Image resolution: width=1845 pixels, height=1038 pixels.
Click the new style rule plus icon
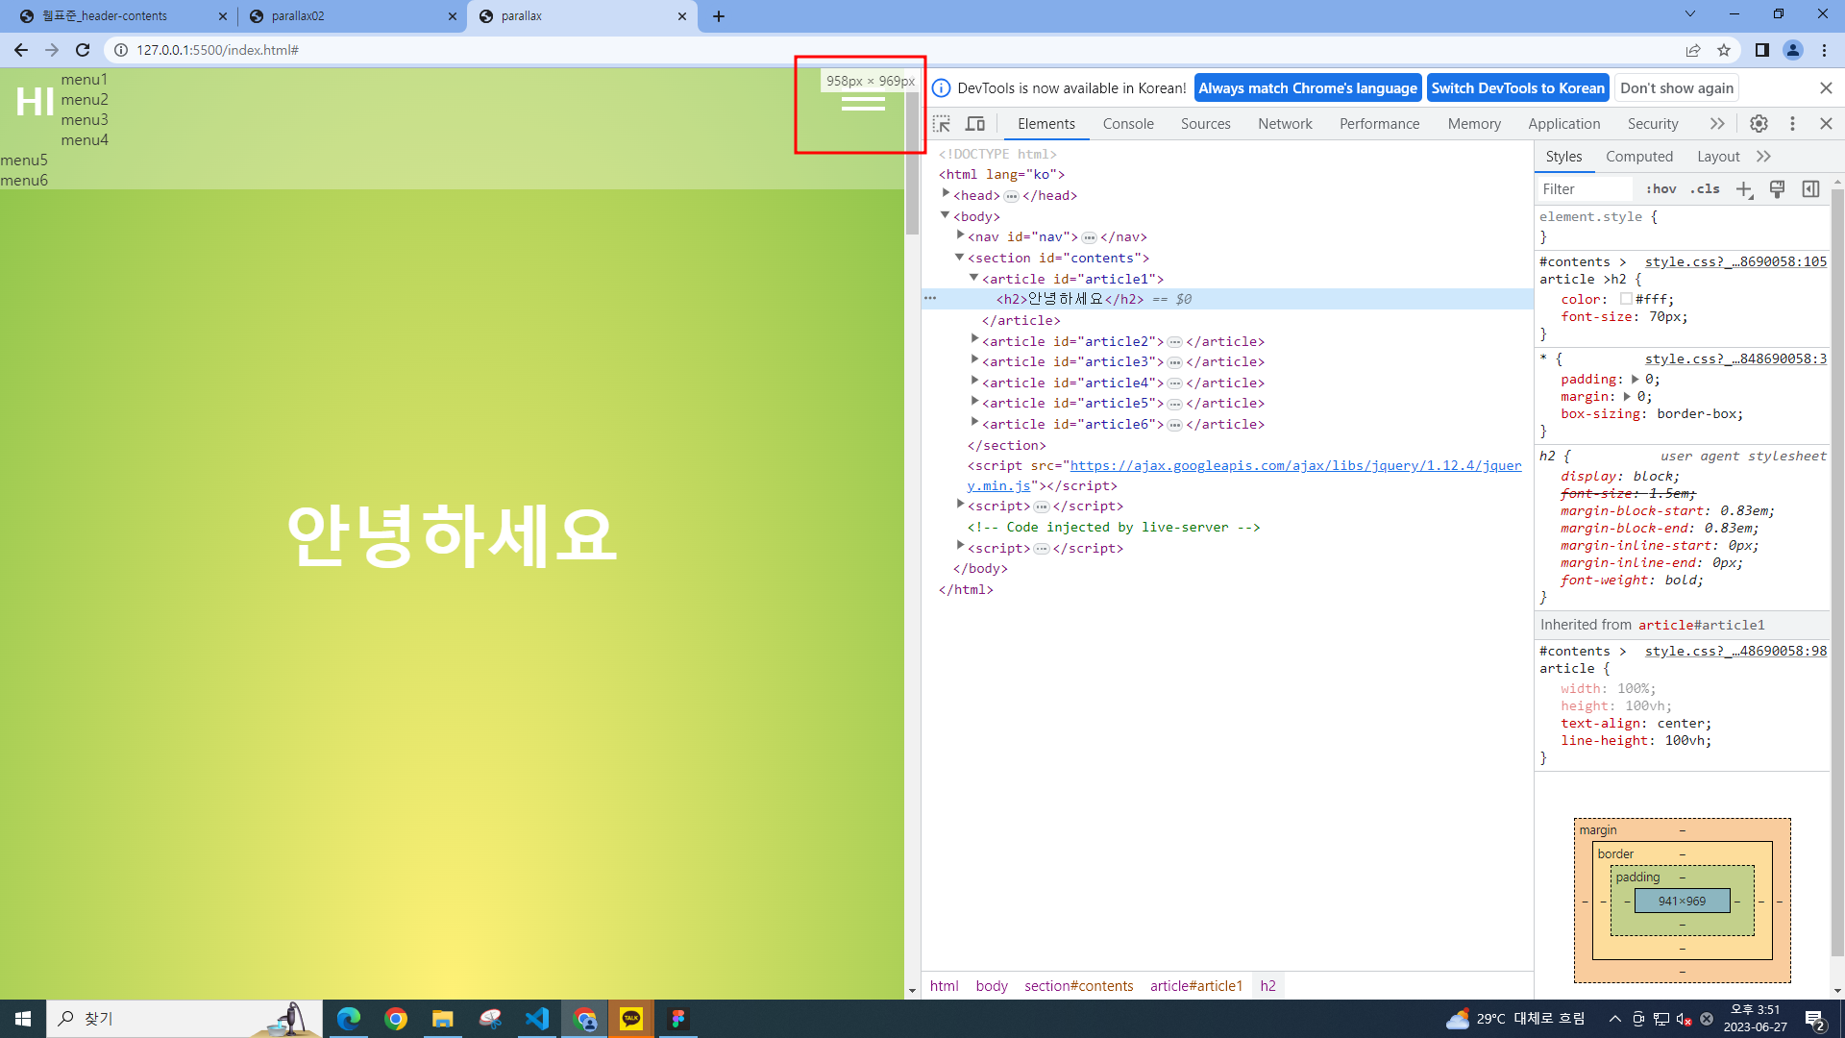(x=1744, y=189)
